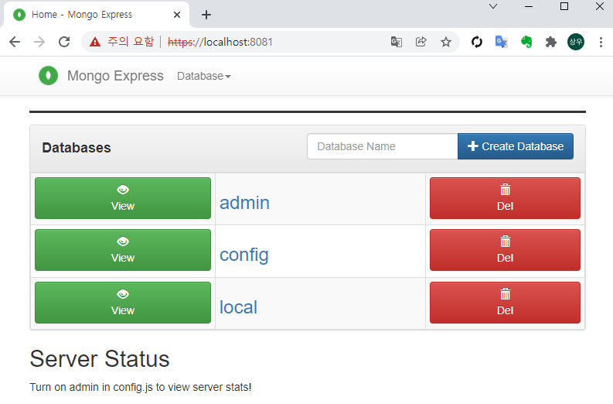Click the 'Turn on admin in config.js' text
The height and width of the screenshot is (404, 613).
[x=141, y=387]
